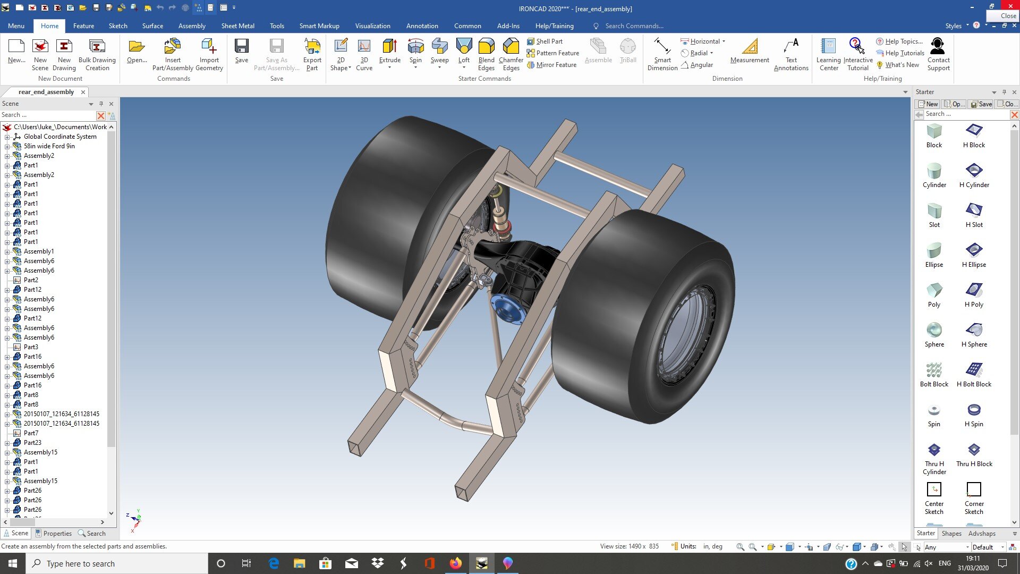1020x574 pixels.
Task: Expand the 58in wide Ford 9in node
Action: 7,146
